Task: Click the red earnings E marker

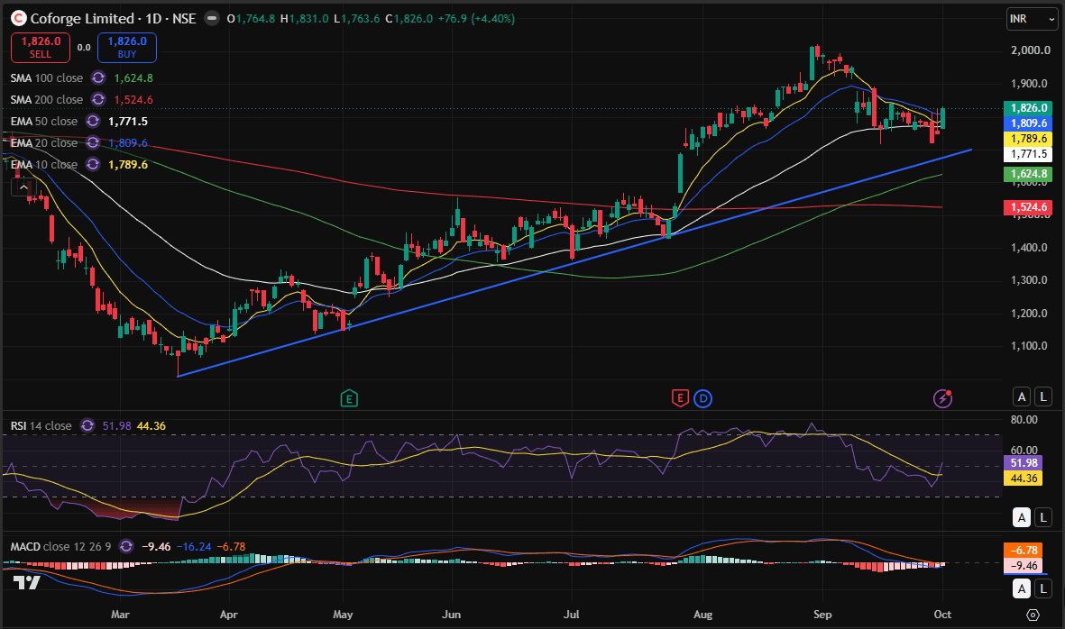Action: click(680, 398)
